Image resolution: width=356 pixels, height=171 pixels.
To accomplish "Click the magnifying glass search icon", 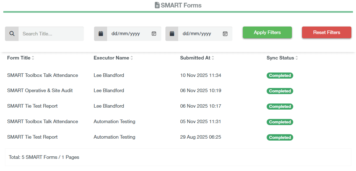I will [12, 34].
